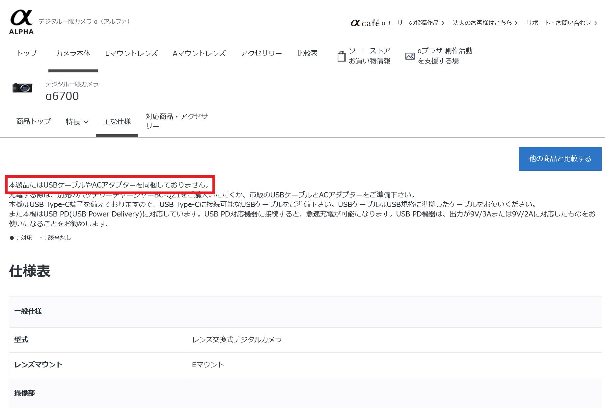Viewport: 605px width, 408px height.
Task: Go to Aマウントレンズ in main navigation
Action: 199,53
